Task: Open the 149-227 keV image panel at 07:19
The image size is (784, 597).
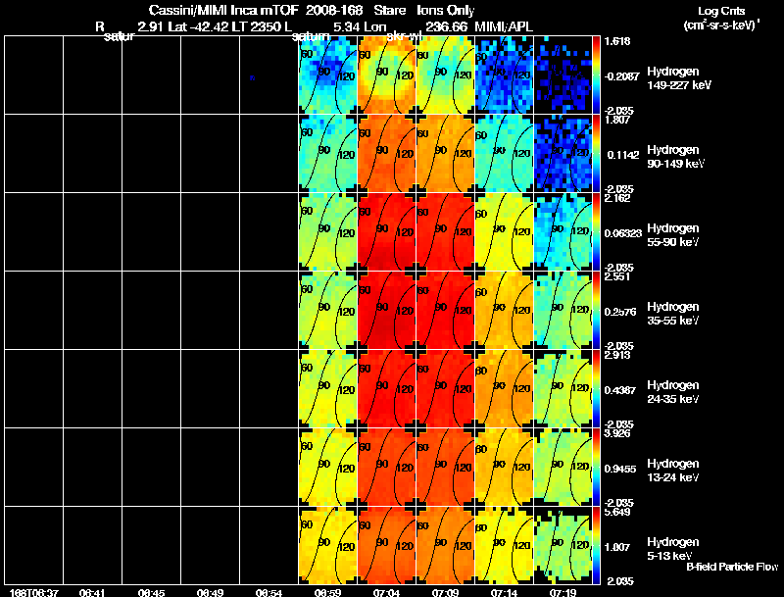Action: (x=563, y=75)
